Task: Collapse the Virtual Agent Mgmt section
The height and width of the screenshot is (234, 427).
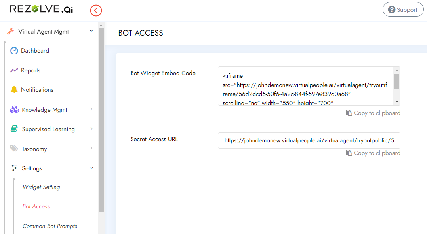Action: tap(91, 31)
